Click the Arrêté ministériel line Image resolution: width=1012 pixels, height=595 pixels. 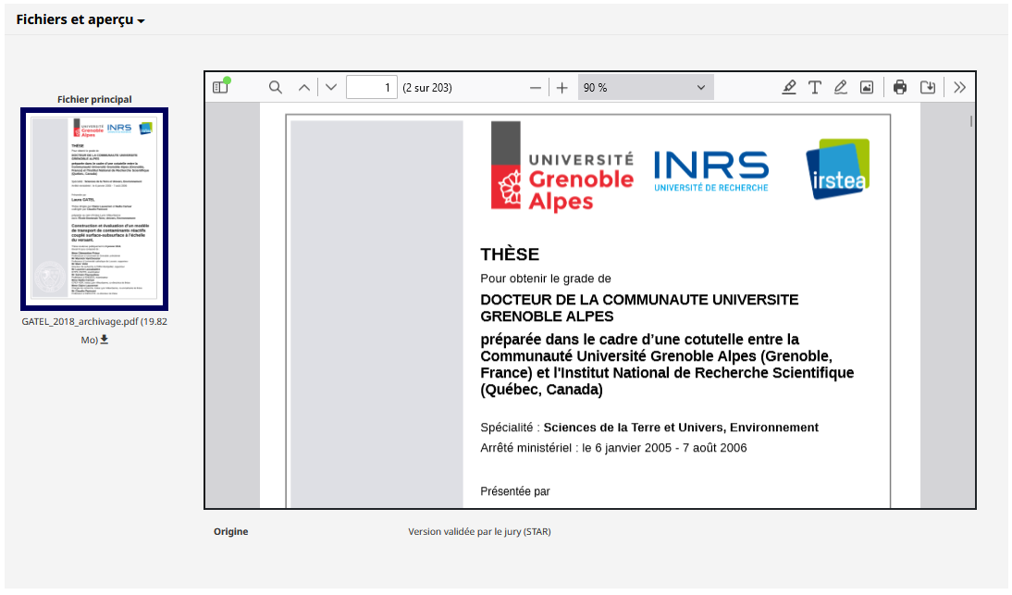[x=613, y=448]
